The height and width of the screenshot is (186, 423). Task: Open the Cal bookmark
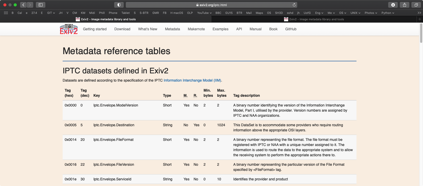pyautogui.click(x=20, y=13)
